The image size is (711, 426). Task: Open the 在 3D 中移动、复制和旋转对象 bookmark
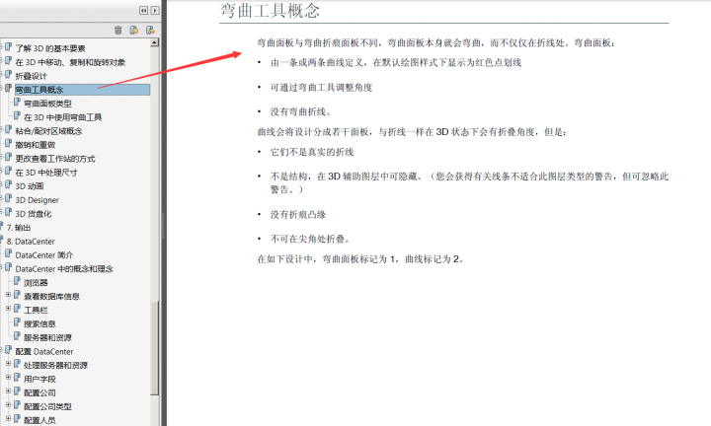click(70, 62)
